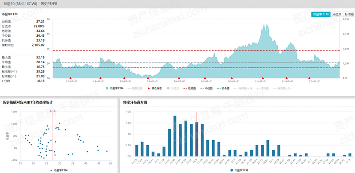
Task: Click the 机会值 value 23.18
Action: tap(40, 40)
